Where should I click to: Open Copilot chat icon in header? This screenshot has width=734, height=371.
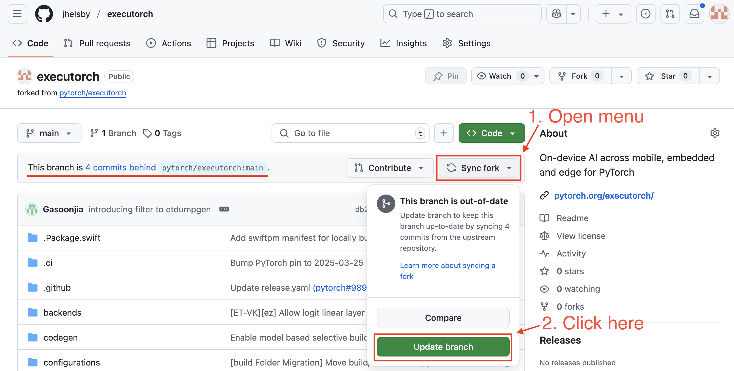point(556,14)
